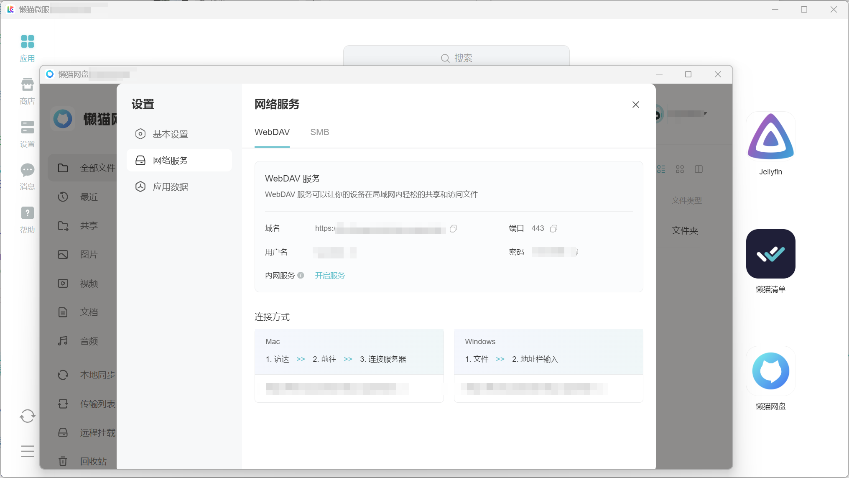Open 基本设置 in settings menu

(179, 134)
